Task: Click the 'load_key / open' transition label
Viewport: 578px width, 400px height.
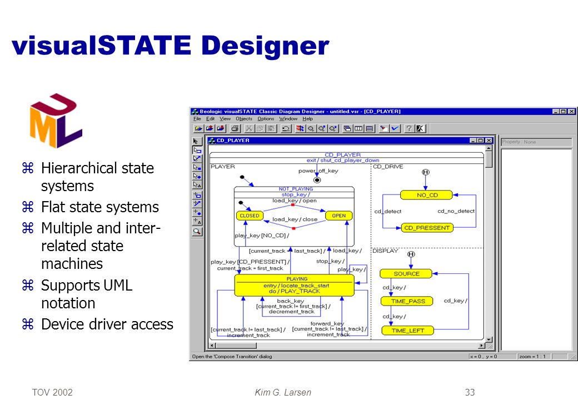Action: [x=294, y=201]
